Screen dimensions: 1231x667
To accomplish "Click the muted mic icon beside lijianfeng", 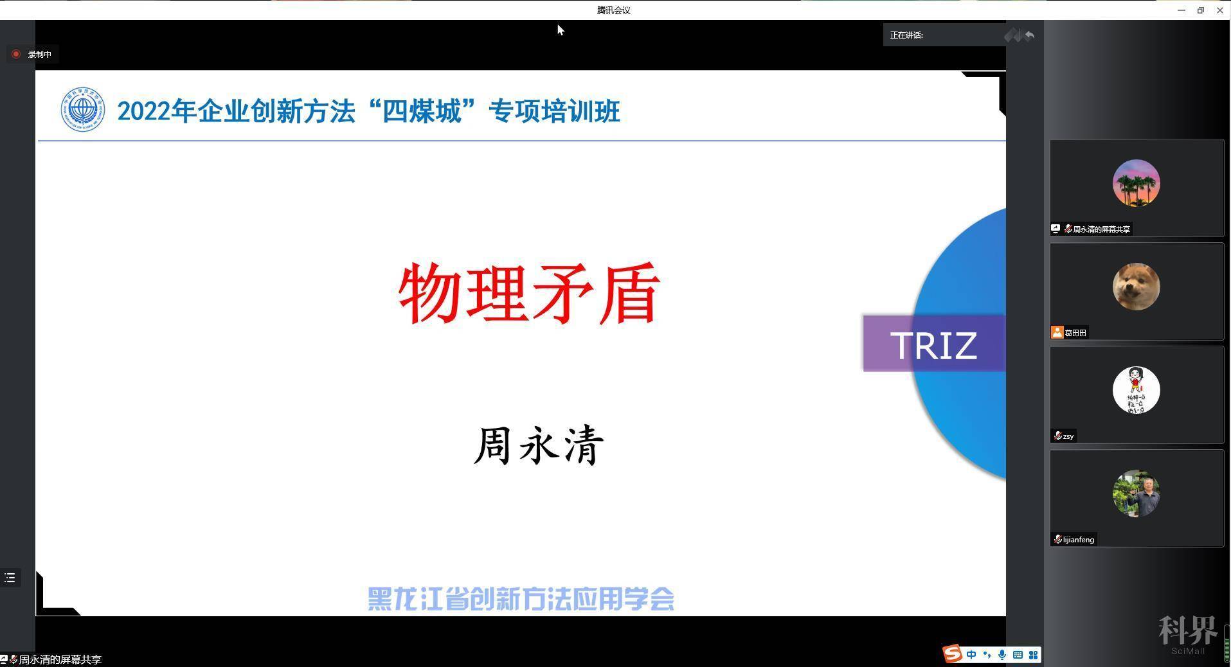I will [1057, 540].
